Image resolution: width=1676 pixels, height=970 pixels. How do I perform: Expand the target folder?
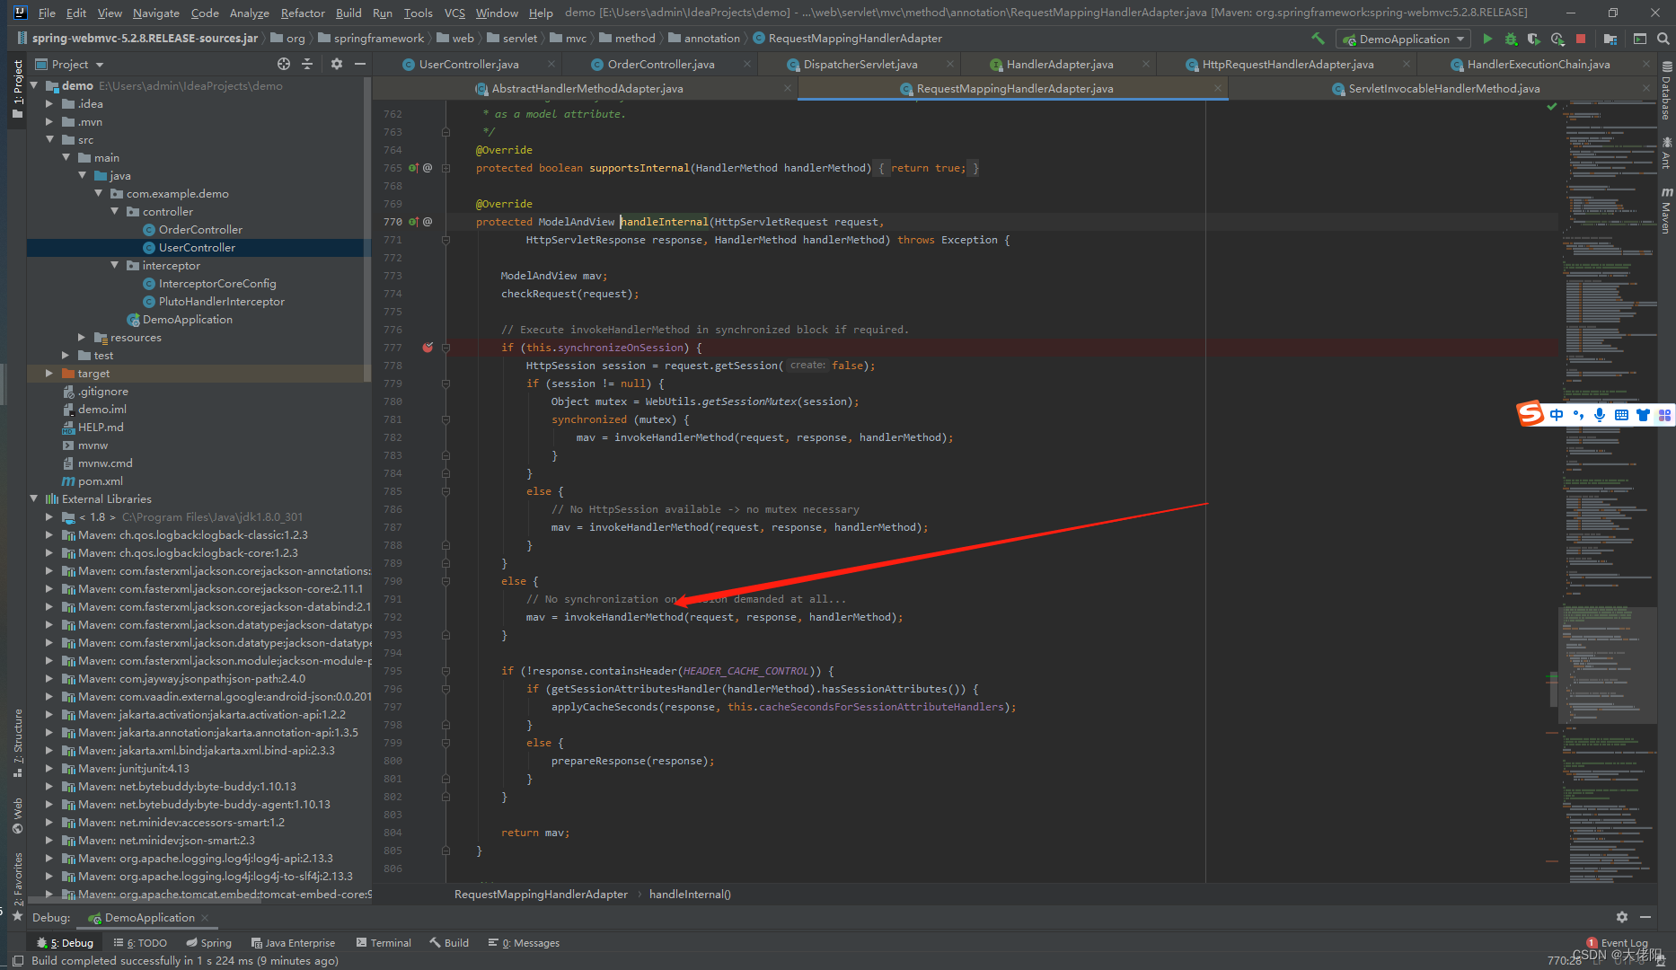tap(50, 373)
